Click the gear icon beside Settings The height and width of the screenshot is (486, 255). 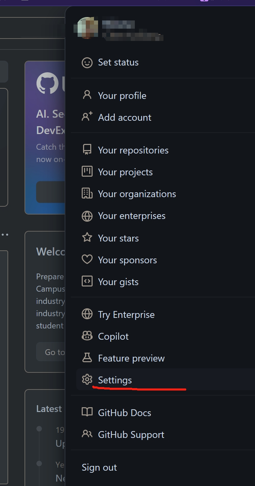point(87,380)
